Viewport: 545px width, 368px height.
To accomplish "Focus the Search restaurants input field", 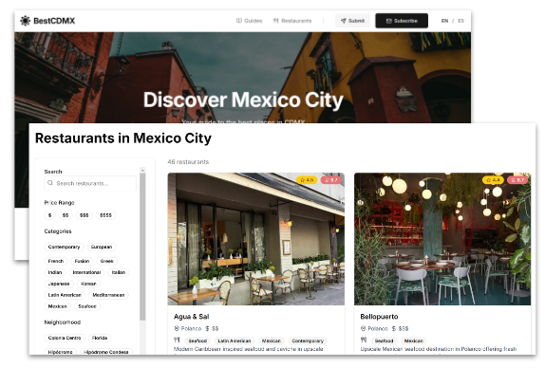I will click(90, 183).
